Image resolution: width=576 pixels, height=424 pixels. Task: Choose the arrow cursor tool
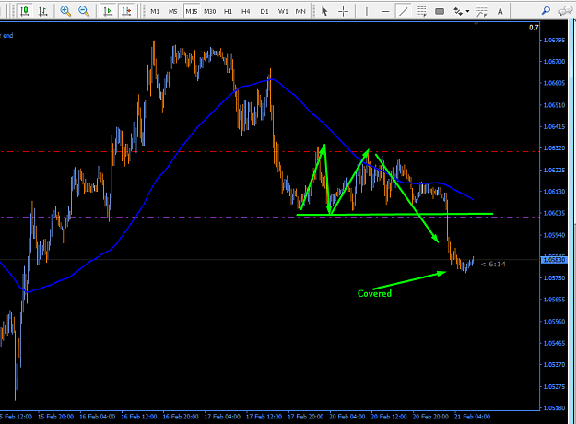[324, 11]
